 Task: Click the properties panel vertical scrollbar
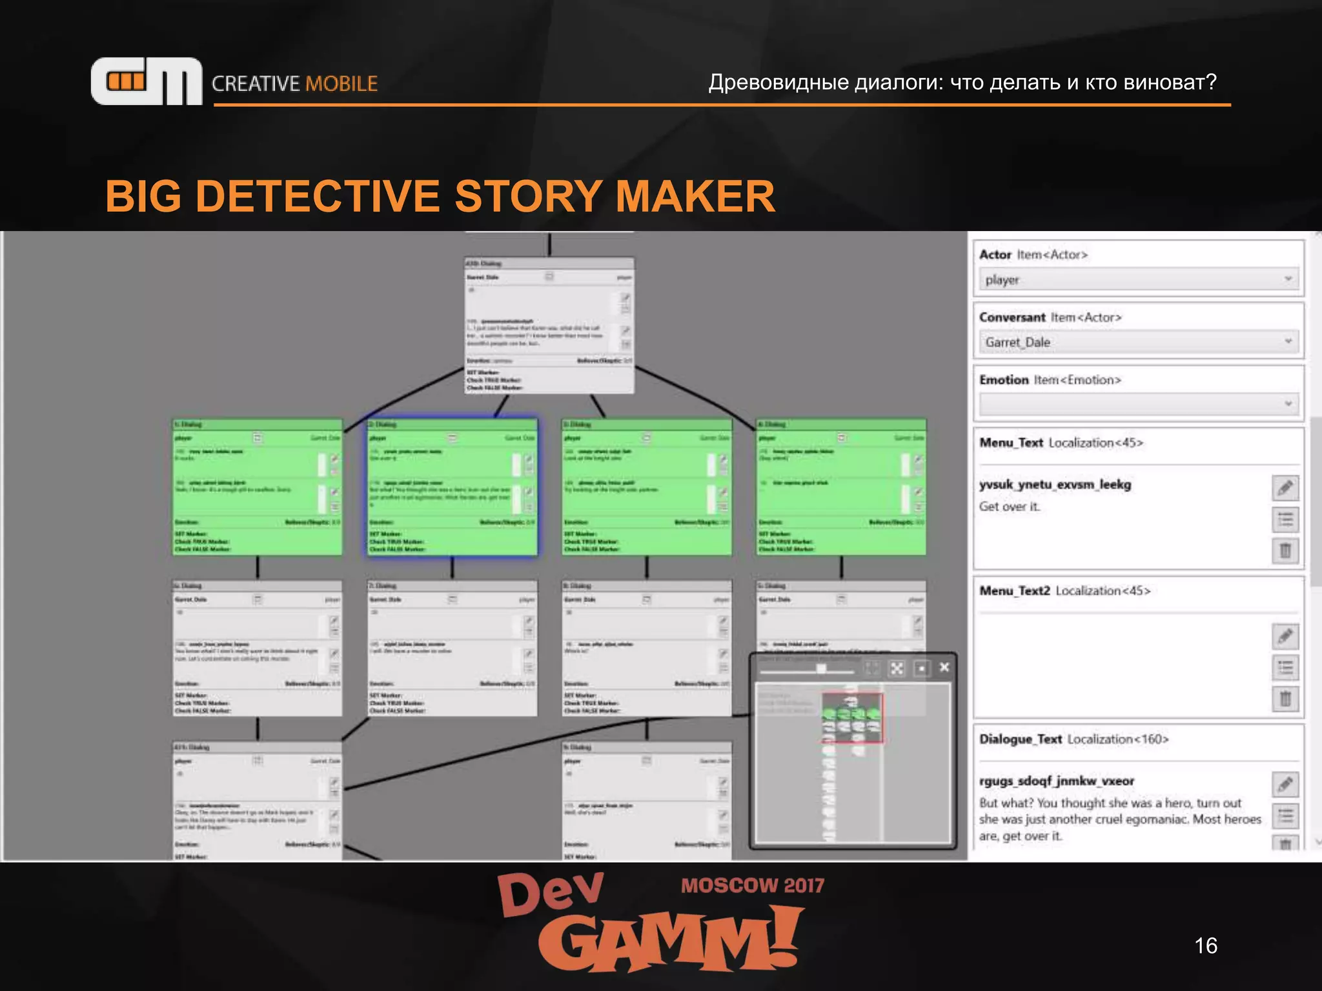pyautogui.click(x=1316, y=500)
